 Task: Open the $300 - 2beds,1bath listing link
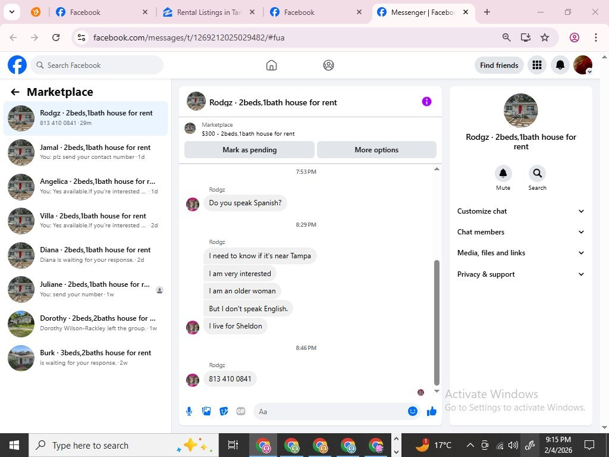coord(248,133)
